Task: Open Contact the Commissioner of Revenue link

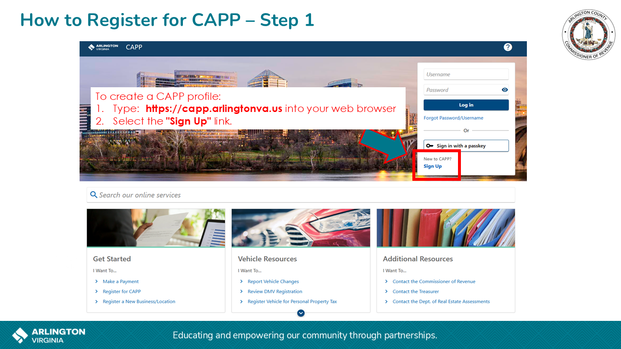Action: [434, 281]
